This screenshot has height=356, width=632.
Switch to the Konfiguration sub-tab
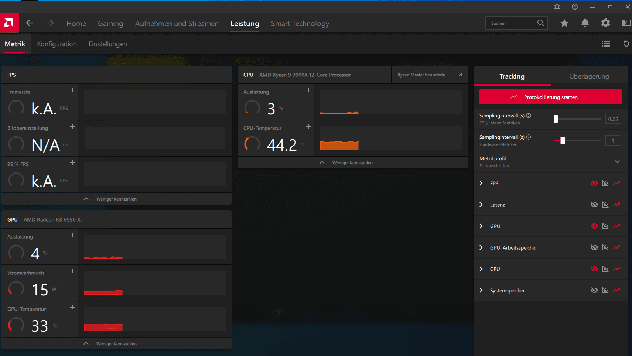click(57, 44)
